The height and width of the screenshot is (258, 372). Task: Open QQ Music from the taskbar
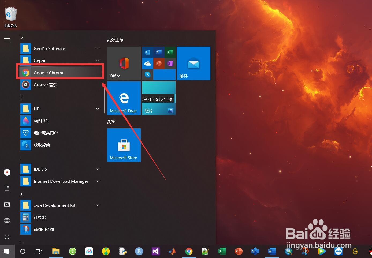(x=106, y=251)
